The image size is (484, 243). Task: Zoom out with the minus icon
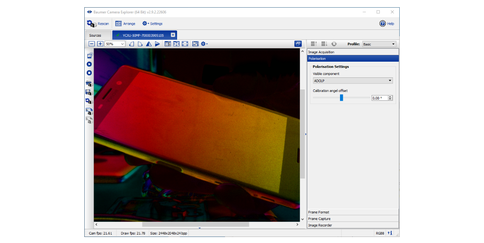click(92, 44)
